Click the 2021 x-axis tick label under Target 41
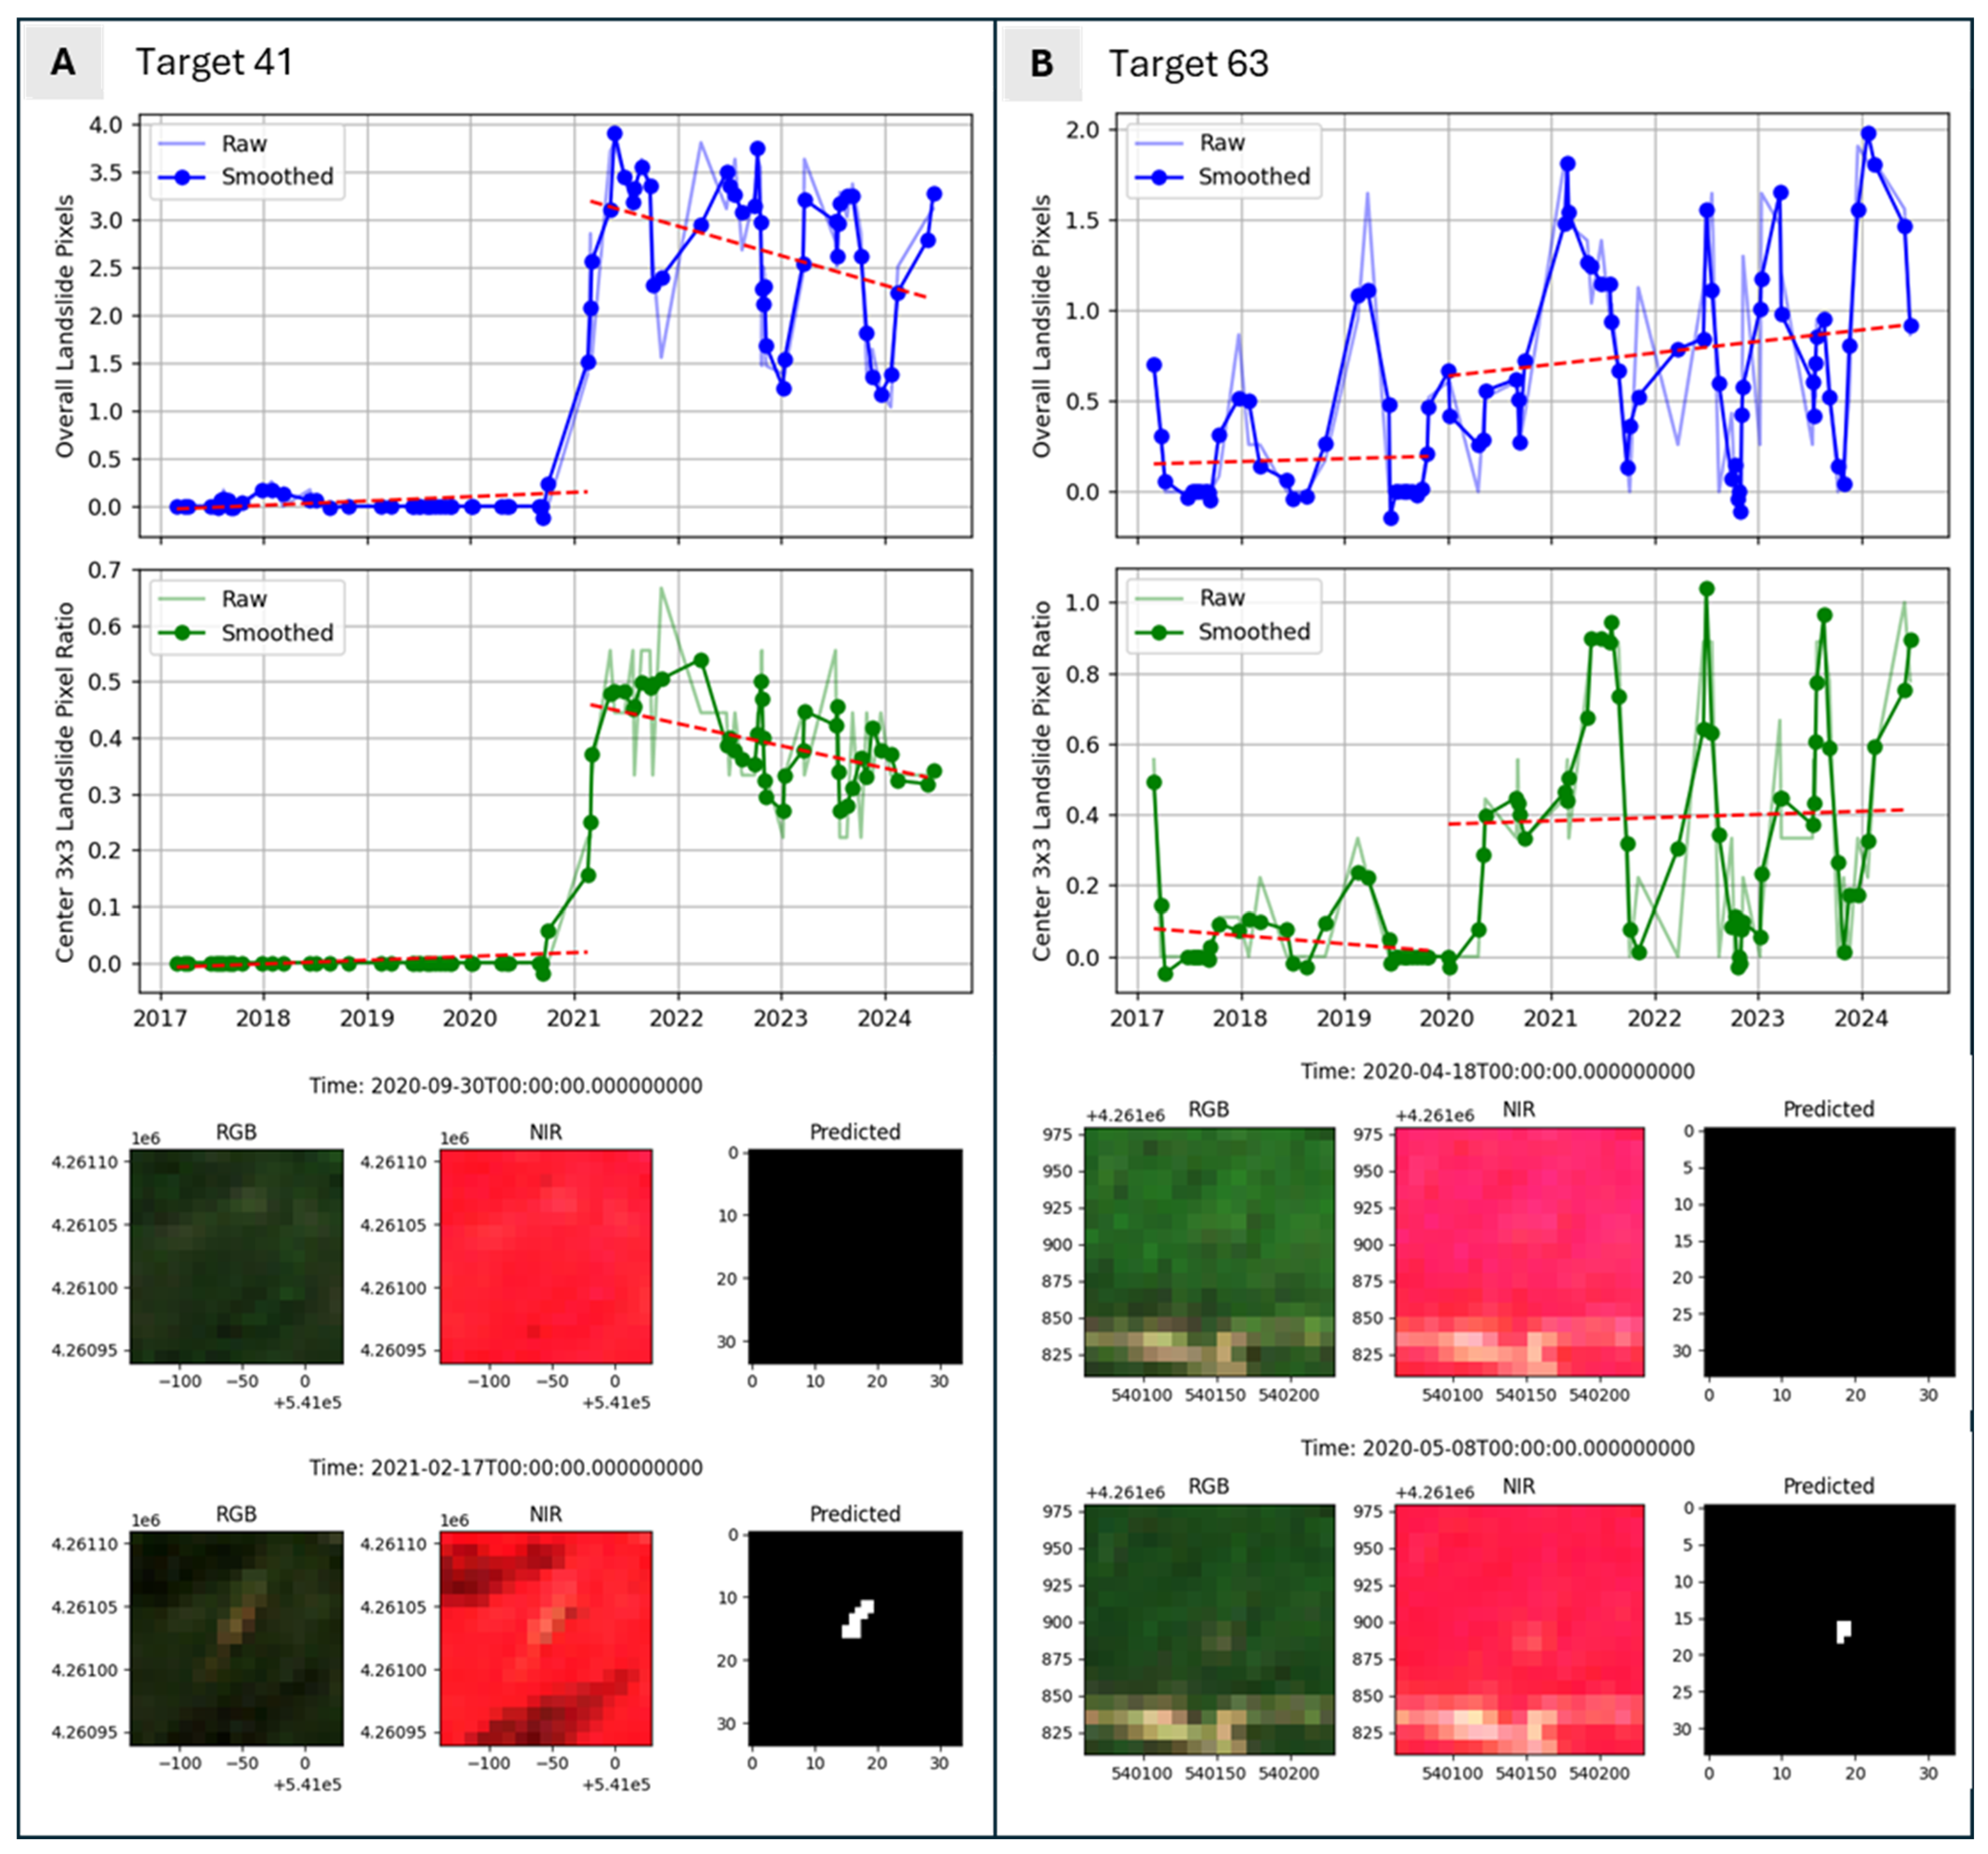Viewport: 1988px width, 1854px height. (574, 1019)
